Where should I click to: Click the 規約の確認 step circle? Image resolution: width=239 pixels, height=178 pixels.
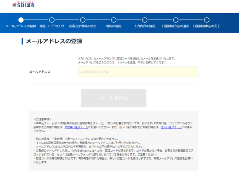click(114, 20)
